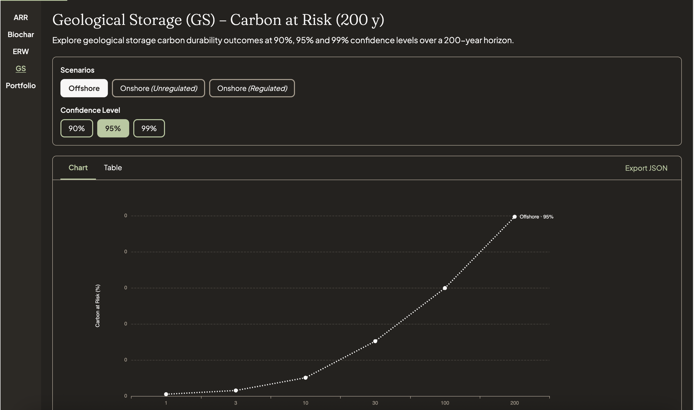Go to the ERW section

[21, 51]
